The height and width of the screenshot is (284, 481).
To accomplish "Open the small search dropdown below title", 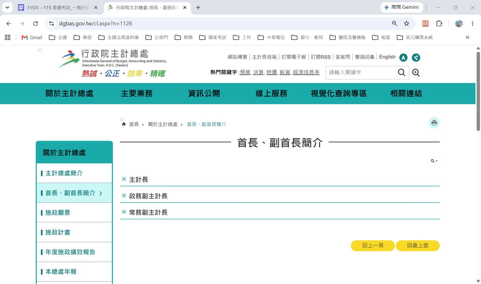I will pos(434,161).
